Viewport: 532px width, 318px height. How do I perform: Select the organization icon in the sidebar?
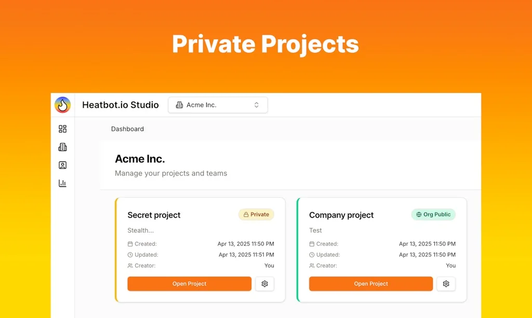tap(62, 147)
